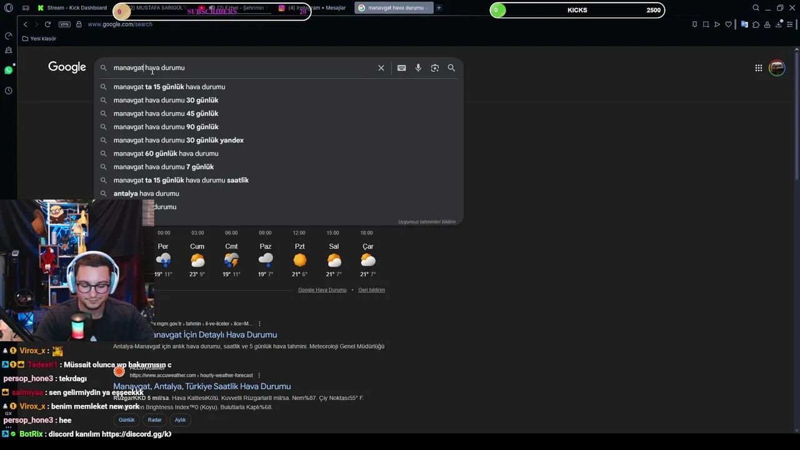Image resolution: width=800 pixels, height=450 pixels.
Task: Select the Cum day forecast
Action: [x=197, y=260]
